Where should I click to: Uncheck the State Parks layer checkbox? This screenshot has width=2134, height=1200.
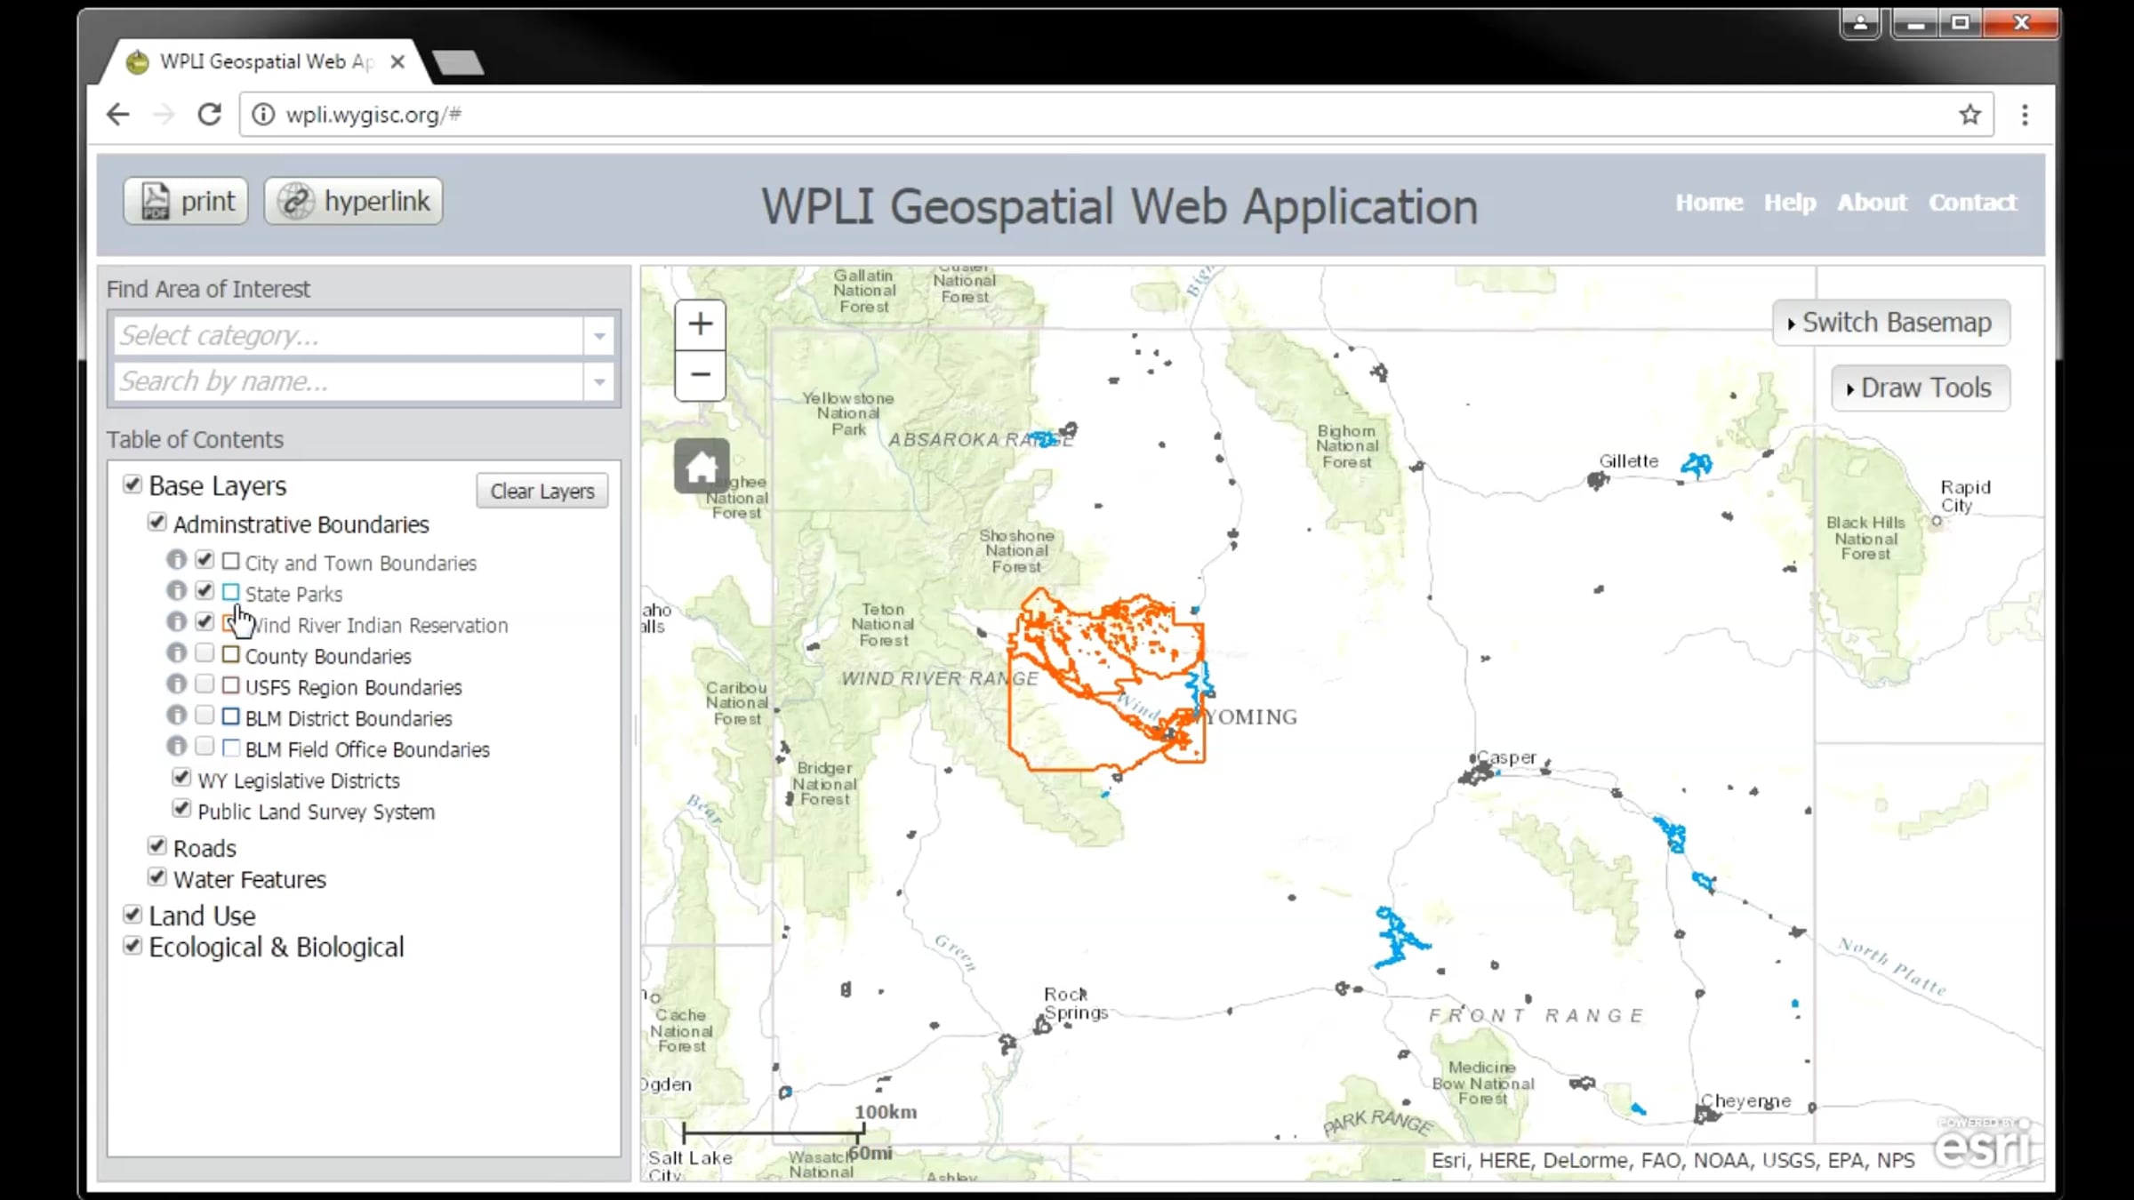pyautogui.click(x=205, y=591)
